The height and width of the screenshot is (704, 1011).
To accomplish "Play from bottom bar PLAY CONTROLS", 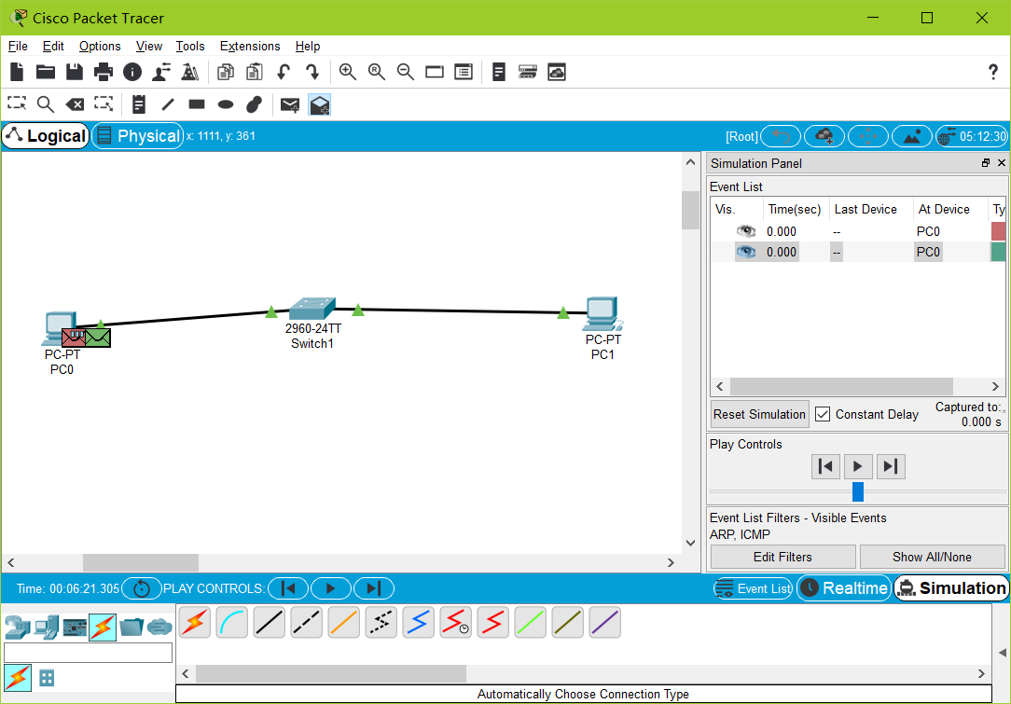I will [331, 588].
